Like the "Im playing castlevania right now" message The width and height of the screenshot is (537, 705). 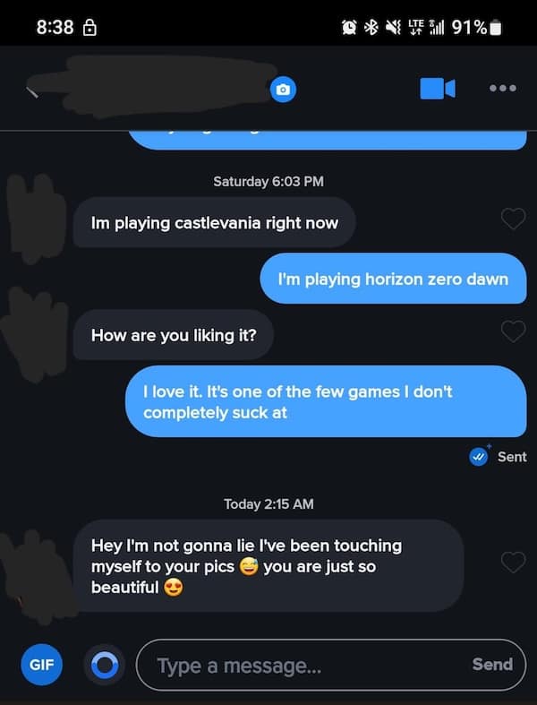[513, 219]
